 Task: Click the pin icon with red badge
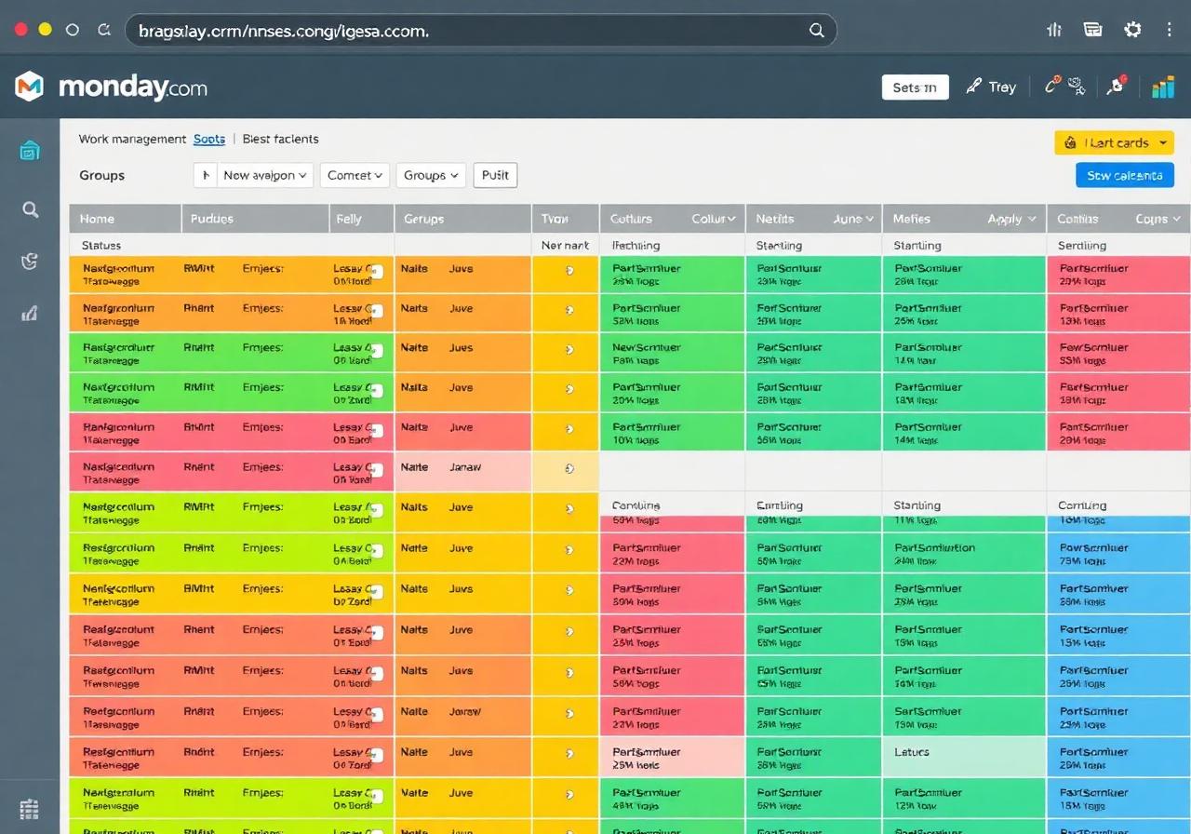(x=1117, y=86)
